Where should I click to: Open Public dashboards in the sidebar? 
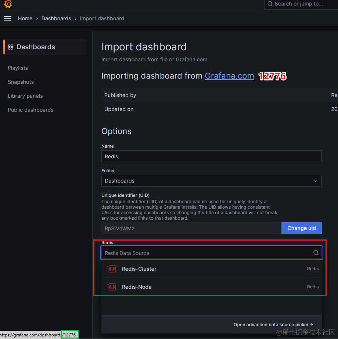pos(30,110)
